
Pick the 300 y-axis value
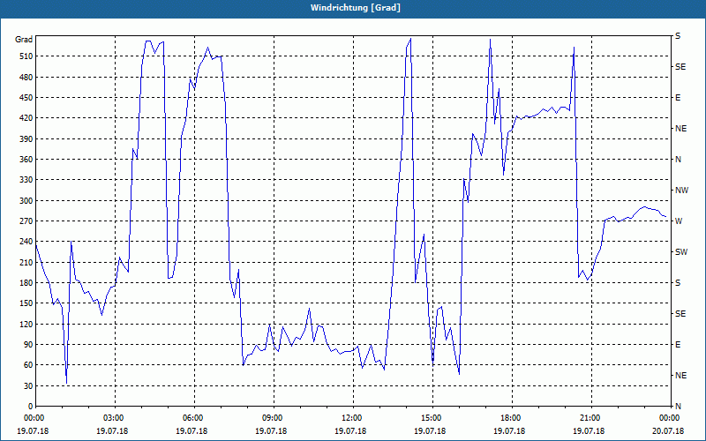tap(26, 201)
